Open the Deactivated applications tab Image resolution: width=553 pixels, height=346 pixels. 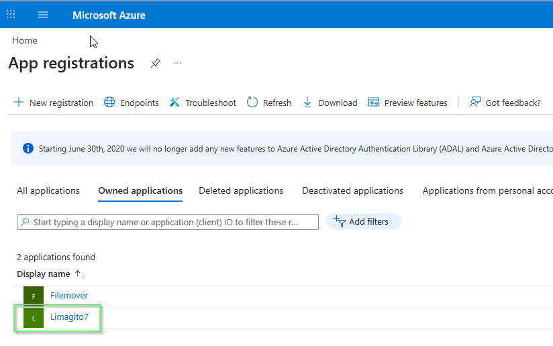[x=352, y=190]
